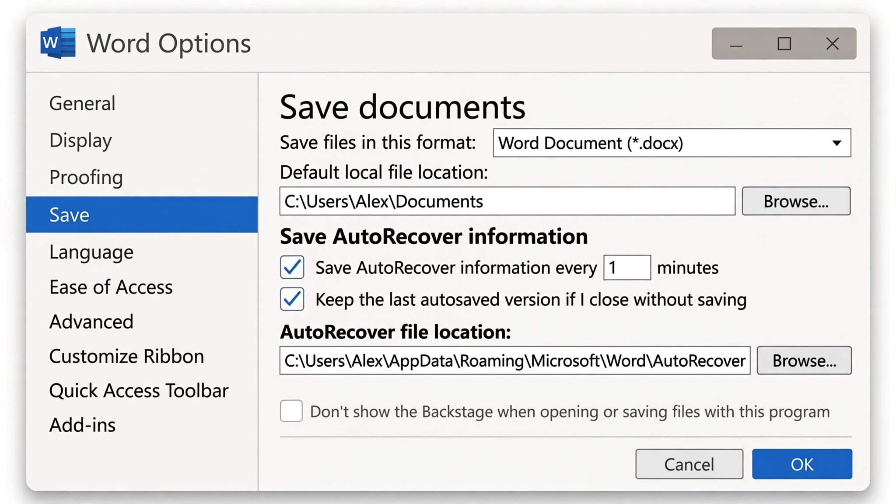Browse for default local file location

click(x=796, y=201)
